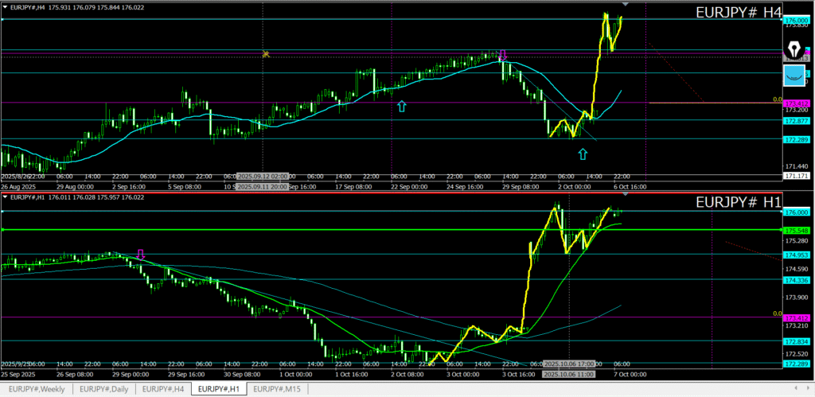This screenshot has width=815, height=397.
Task: Click the magenta 173.412 price label on H4
Action: coord(797,104)
